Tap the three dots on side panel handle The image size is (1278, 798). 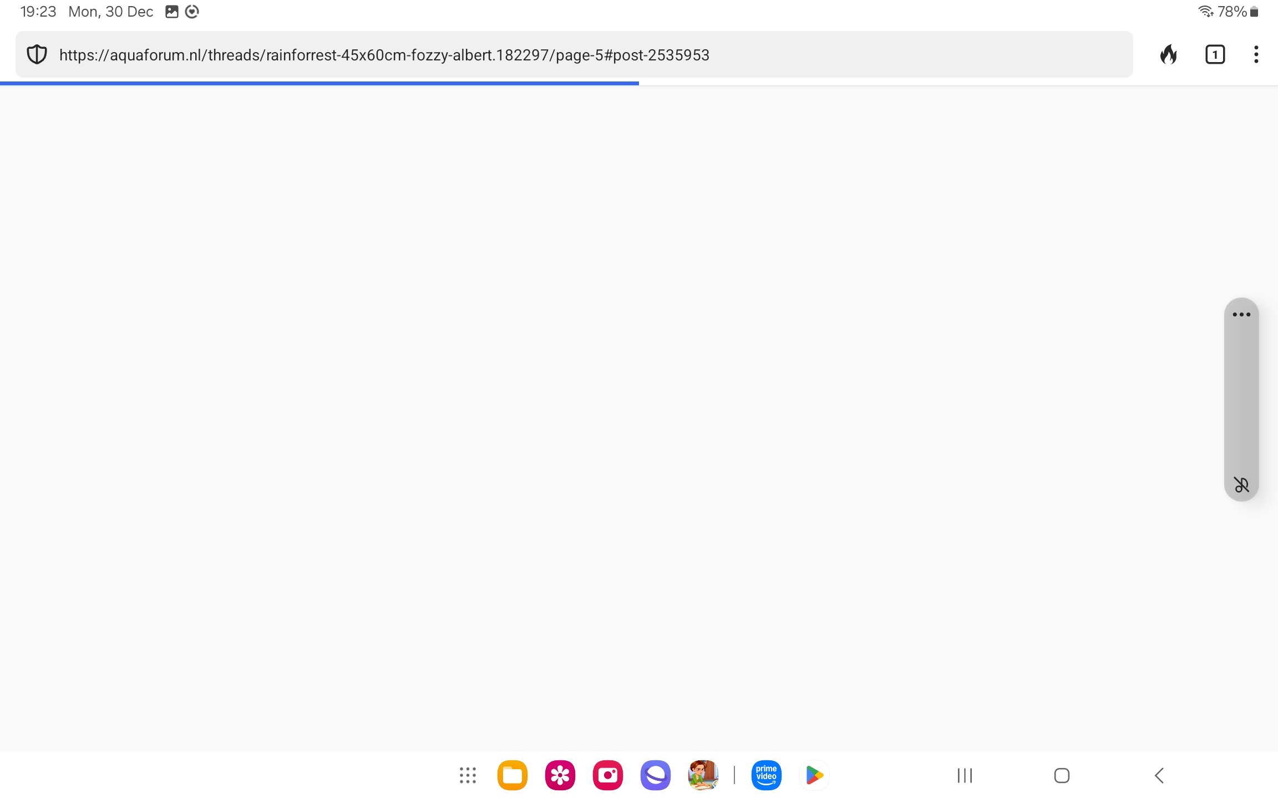1241,315
